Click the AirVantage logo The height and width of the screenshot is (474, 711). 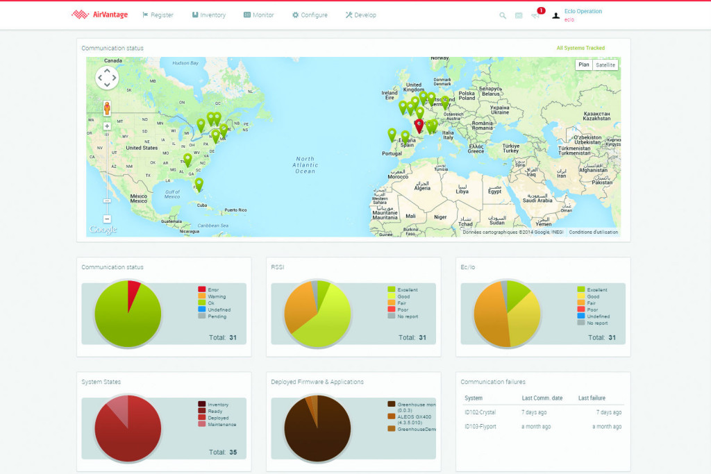(100, 15)
